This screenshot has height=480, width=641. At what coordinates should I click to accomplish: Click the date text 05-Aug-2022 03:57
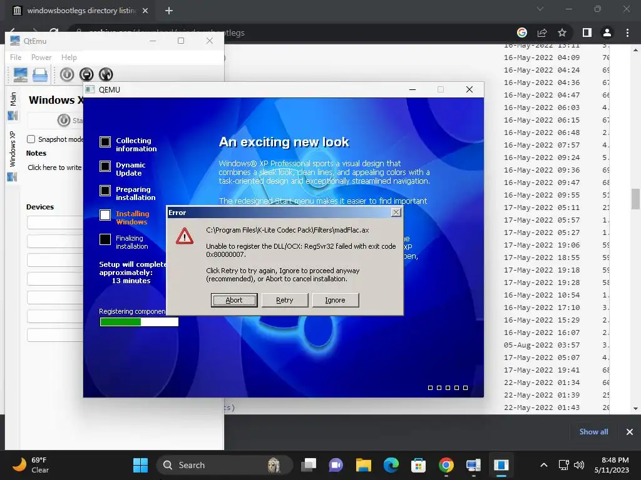coord(541,345)
